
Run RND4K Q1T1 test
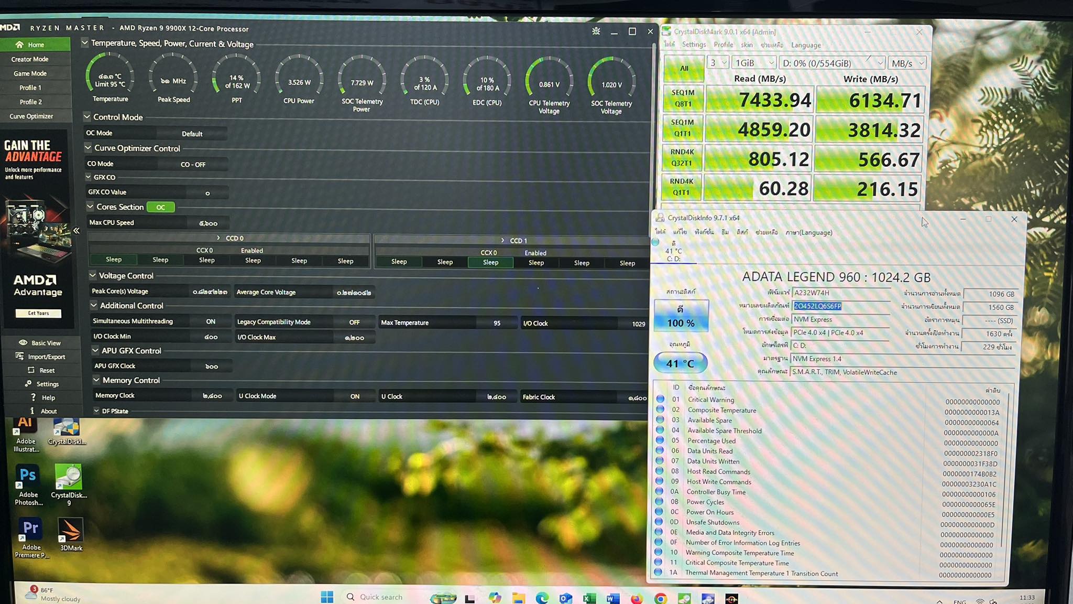click(x=681, y=187)
